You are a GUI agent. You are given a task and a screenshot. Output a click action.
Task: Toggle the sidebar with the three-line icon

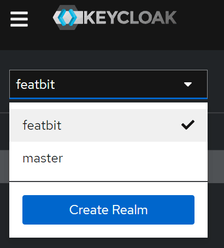[x=19, y=19]
